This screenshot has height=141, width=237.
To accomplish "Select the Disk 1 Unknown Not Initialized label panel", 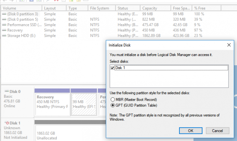I will pos(17,130).
